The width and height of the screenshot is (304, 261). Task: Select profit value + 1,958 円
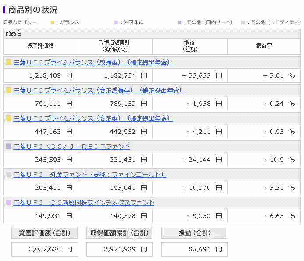204,104
